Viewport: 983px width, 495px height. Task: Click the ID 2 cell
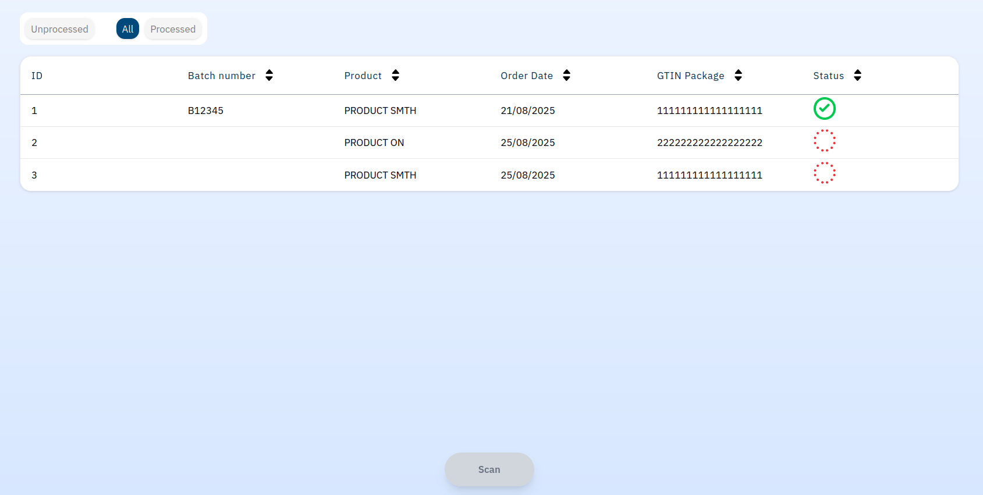34,143
